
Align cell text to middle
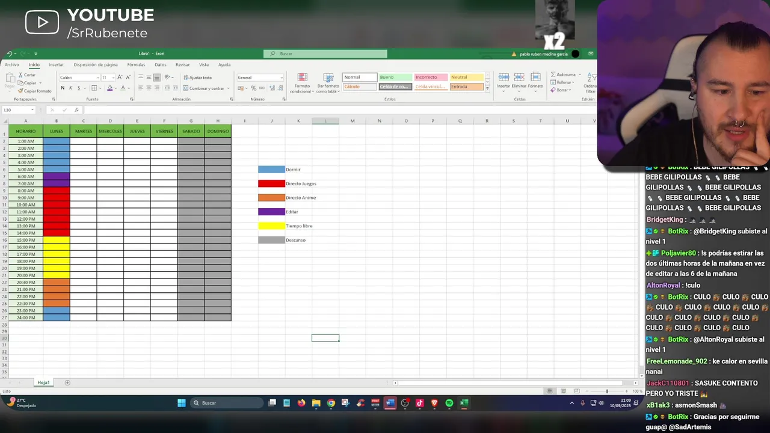(x=149, y=77)
